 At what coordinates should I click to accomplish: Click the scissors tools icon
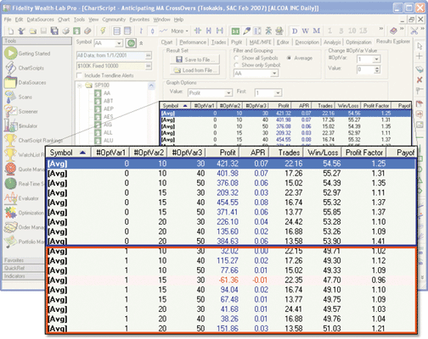pyautogui.click(x=414, y=31)
